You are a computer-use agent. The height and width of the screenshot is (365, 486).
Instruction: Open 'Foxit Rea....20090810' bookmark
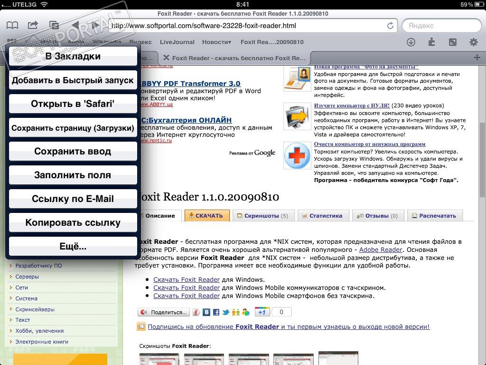point(272,42)
